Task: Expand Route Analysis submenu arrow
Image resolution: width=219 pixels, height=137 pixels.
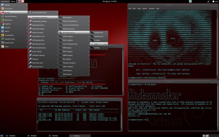Action: [x=89, y=40]
